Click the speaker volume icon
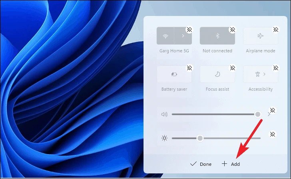291x179 pixels. (164, 114)
